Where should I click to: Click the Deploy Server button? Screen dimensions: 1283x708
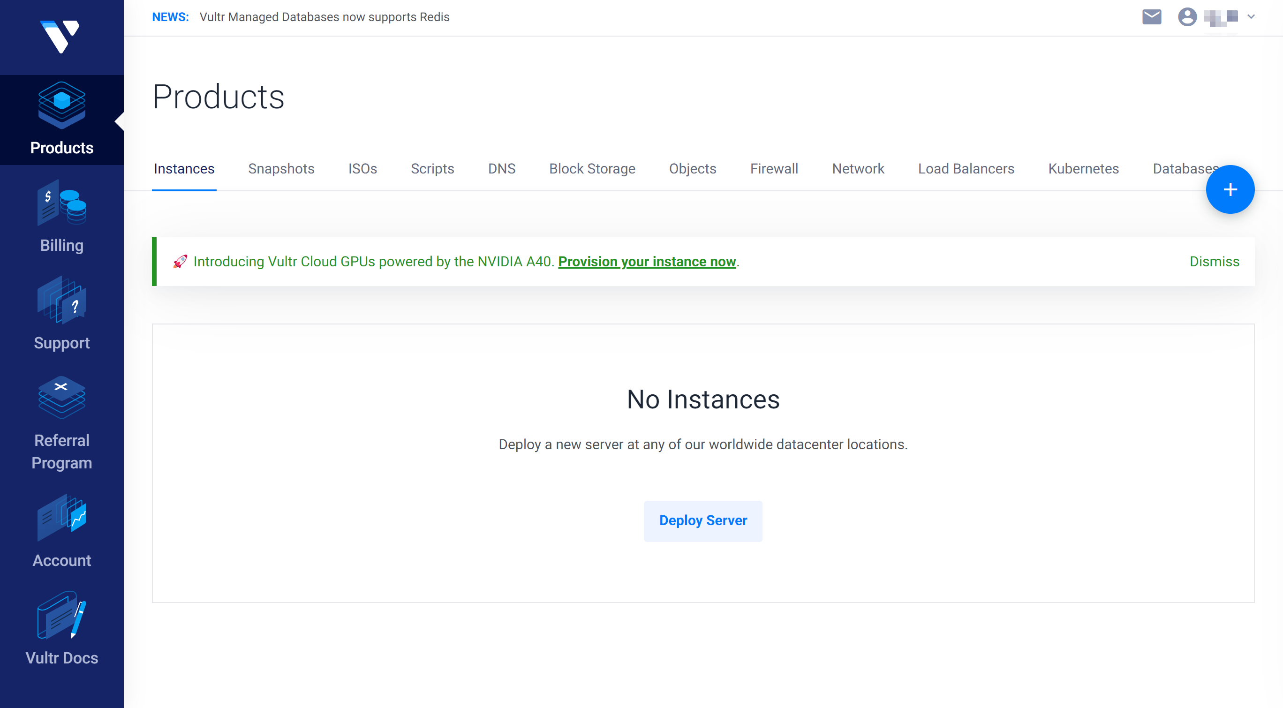point(703,521)
